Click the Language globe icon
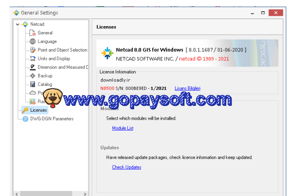Viewport: 295px width, 196px height. (x=33, y=41)
